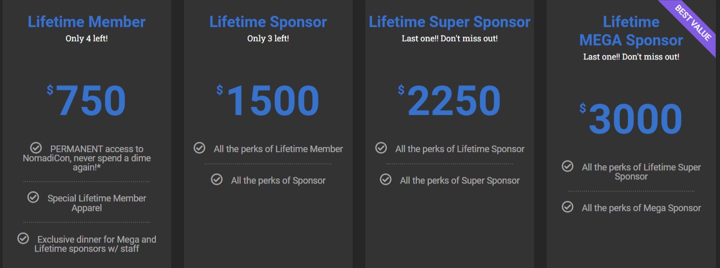Click check icon for perks of Lifetime Super Sponsor
Image resolution: width=720 pixels, height=268 pixels.
coord(567,166)
